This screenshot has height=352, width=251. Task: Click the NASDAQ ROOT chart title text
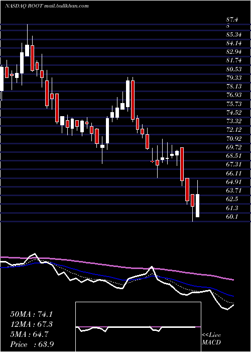[x=47, y=6]
